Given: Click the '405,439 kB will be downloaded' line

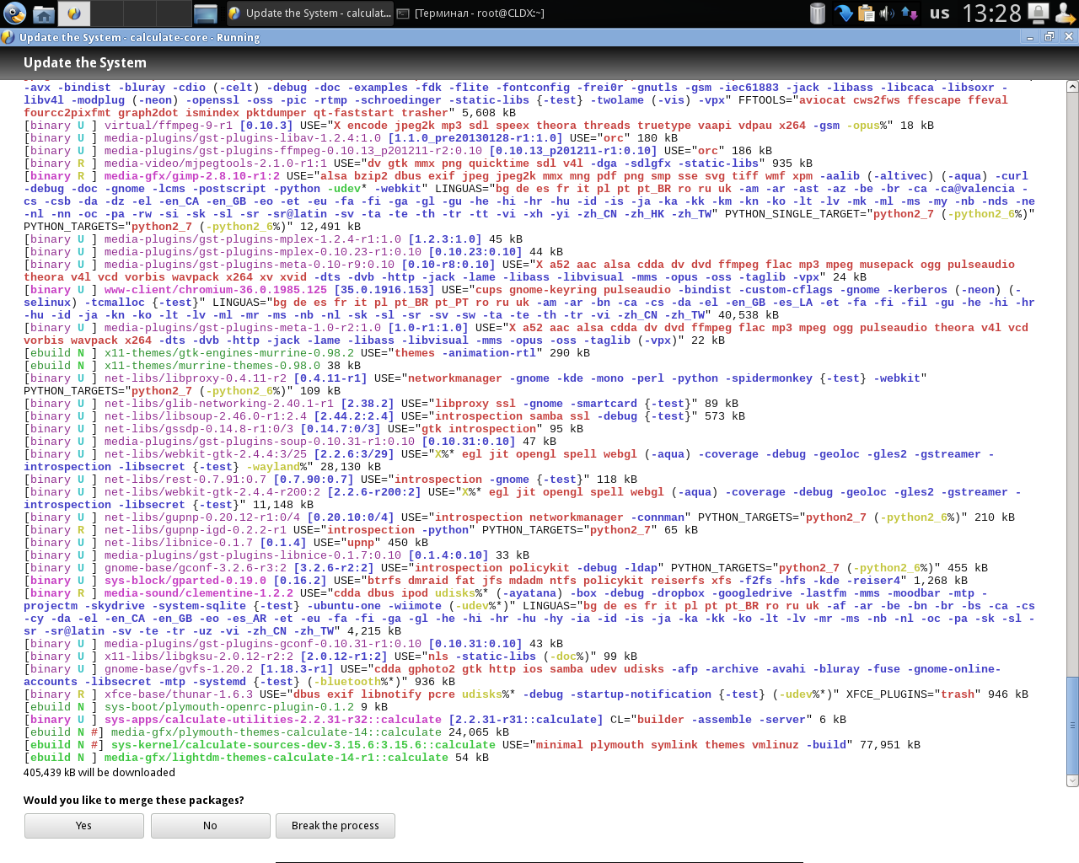Looking at the screenshot, I should click(x=99, y=773).
